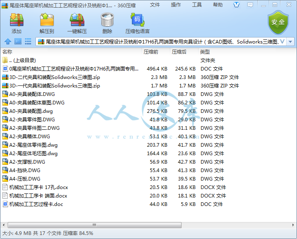
Task: Open the 帮助 menu
Action: pos(218,5)
